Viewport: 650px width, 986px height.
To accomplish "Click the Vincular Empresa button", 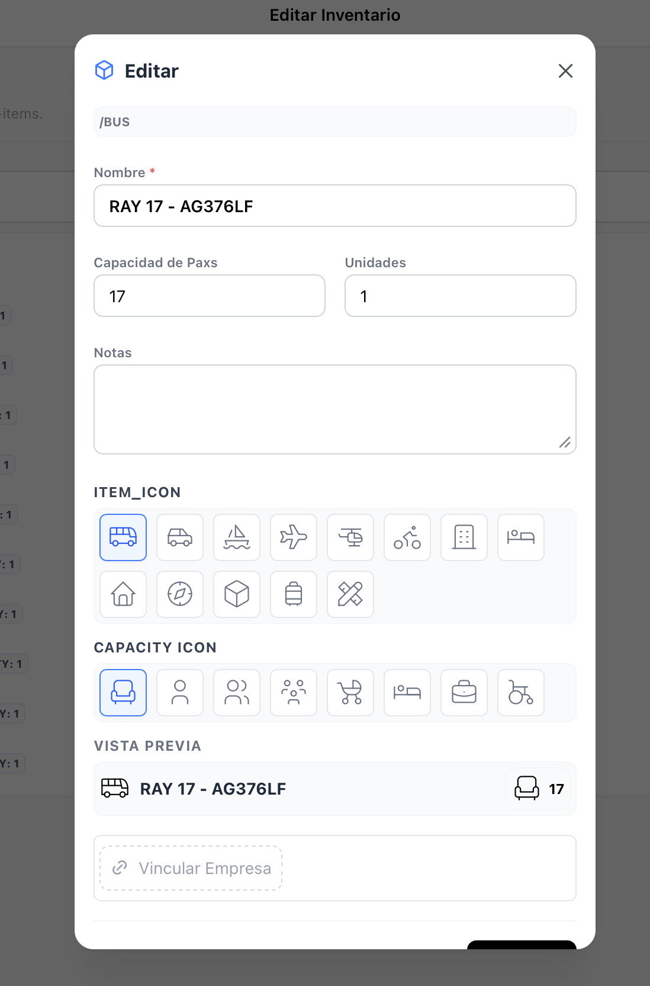I will 191,868.
